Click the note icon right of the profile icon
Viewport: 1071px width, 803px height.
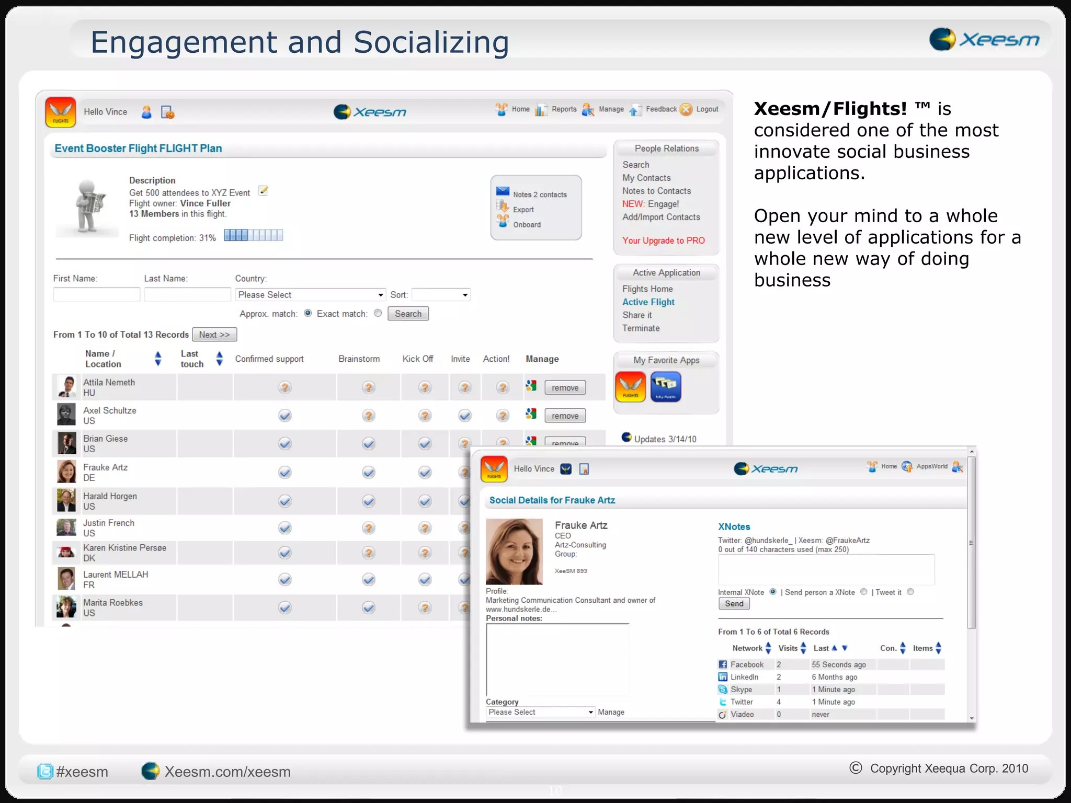[x=167, y=112]
